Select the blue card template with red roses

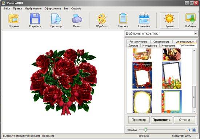click(142, 75)
